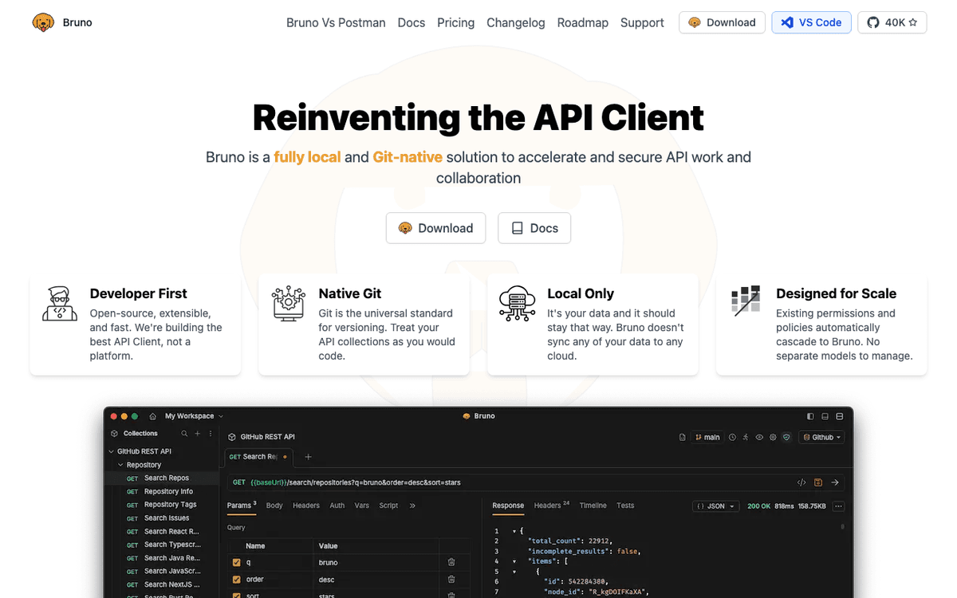
Task: Click the VS Code button in header
Action: click(811, 22)
